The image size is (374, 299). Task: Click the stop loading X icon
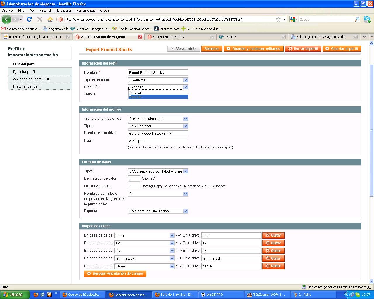coord(40,19)
